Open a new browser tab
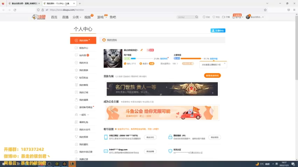 (80, 3)
